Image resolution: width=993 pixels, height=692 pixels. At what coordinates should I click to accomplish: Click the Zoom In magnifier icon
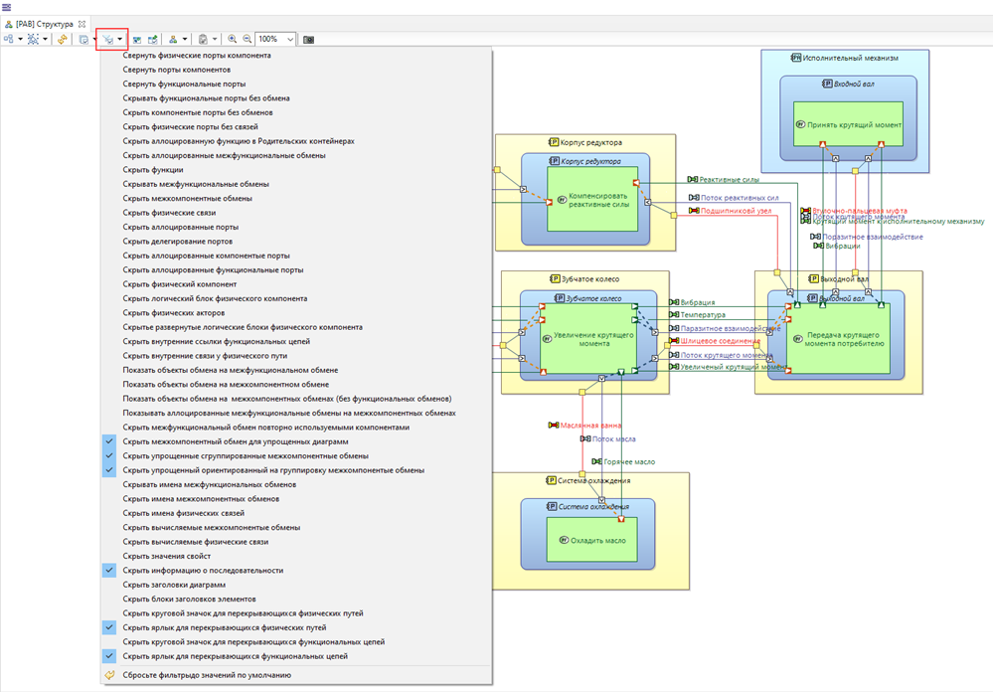point(233,40)
